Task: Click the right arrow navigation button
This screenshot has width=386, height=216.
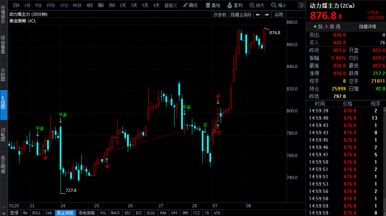Action: 267,15
